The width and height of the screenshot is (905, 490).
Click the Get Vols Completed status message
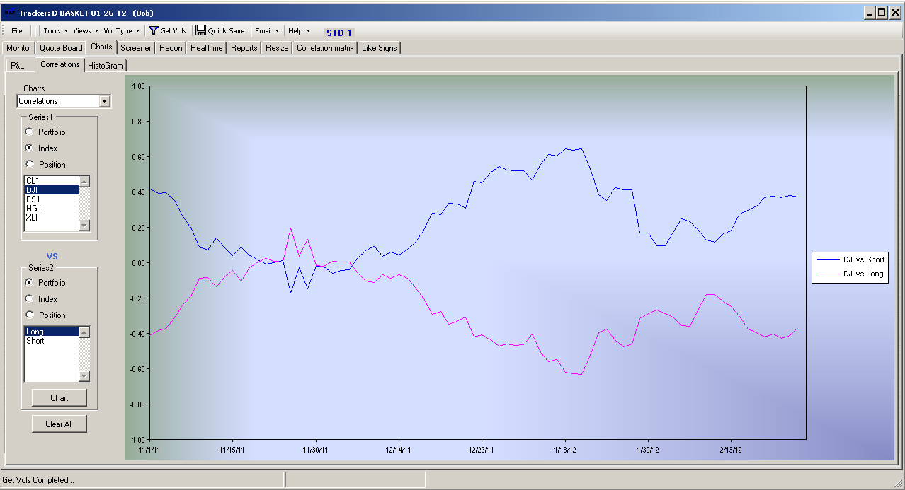pyautogui.click(x=38, y=480)
